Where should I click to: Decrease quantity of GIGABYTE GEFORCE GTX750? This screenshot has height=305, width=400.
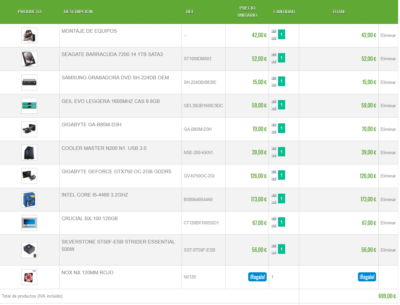point(273,179)
